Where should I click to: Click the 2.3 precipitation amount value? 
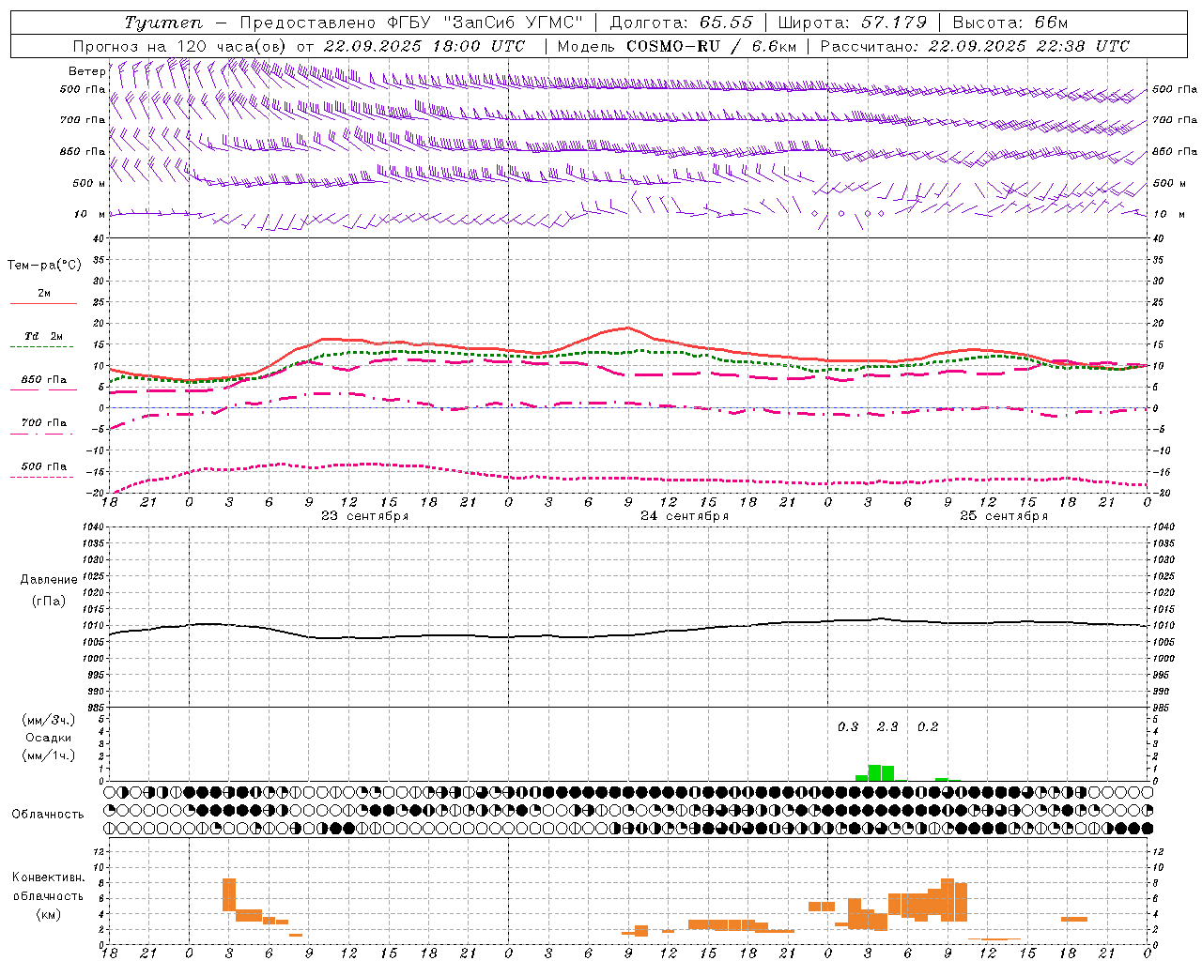tap(887, 726)
